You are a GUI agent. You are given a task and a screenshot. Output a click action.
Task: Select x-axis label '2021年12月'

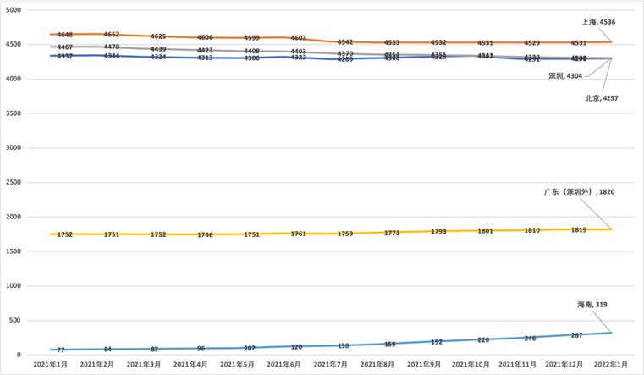[564, 365]
